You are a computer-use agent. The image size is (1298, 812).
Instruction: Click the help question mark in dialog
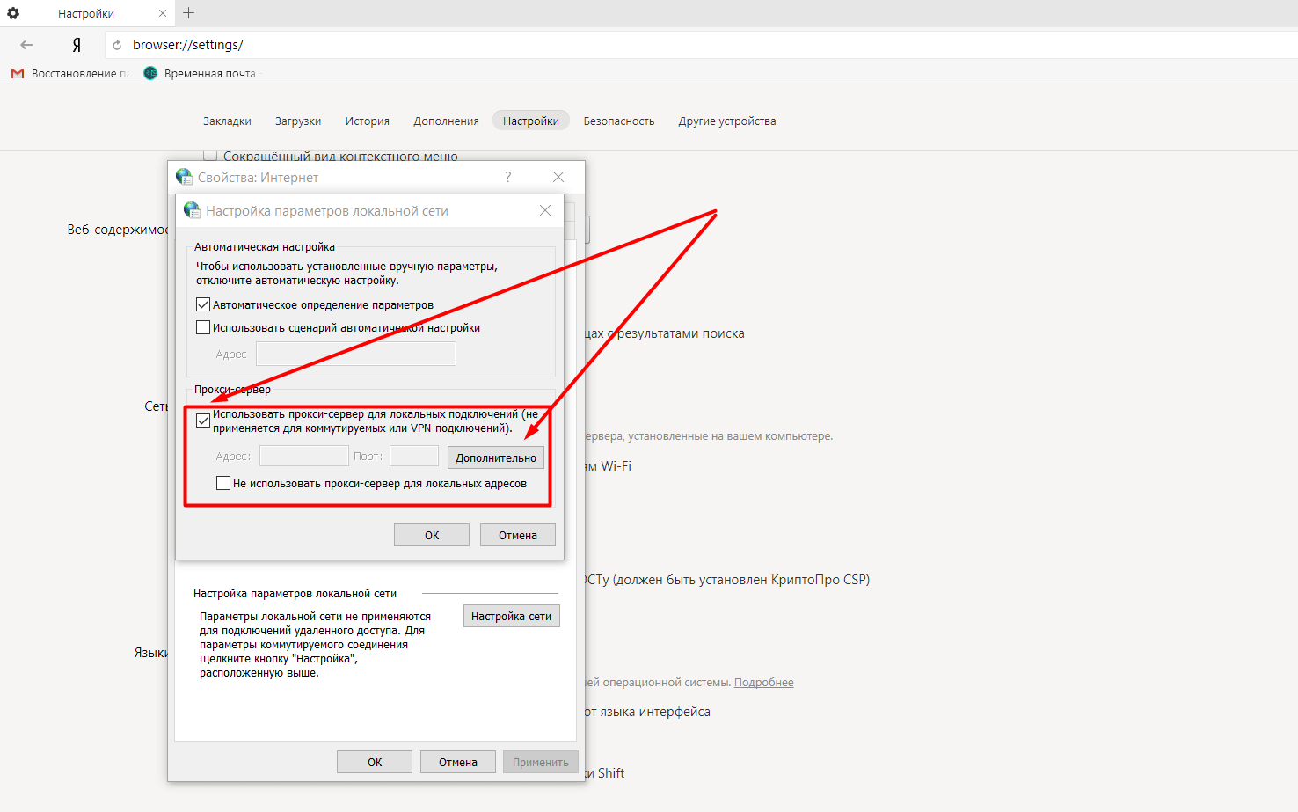coord(507,177)
